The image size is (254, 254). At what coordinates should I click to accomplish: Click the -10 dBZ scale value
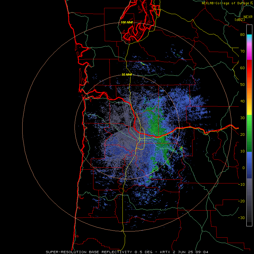click(241, 185)
